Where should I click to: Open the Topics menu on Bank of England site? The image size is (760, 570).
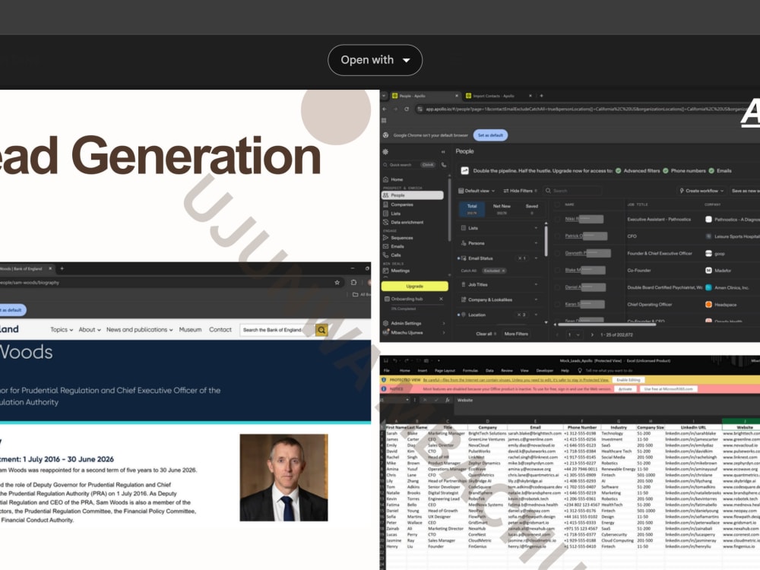point(62,330)
